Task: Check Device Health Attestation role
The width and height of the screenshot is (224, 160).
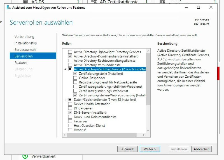Action: (70, 104)
